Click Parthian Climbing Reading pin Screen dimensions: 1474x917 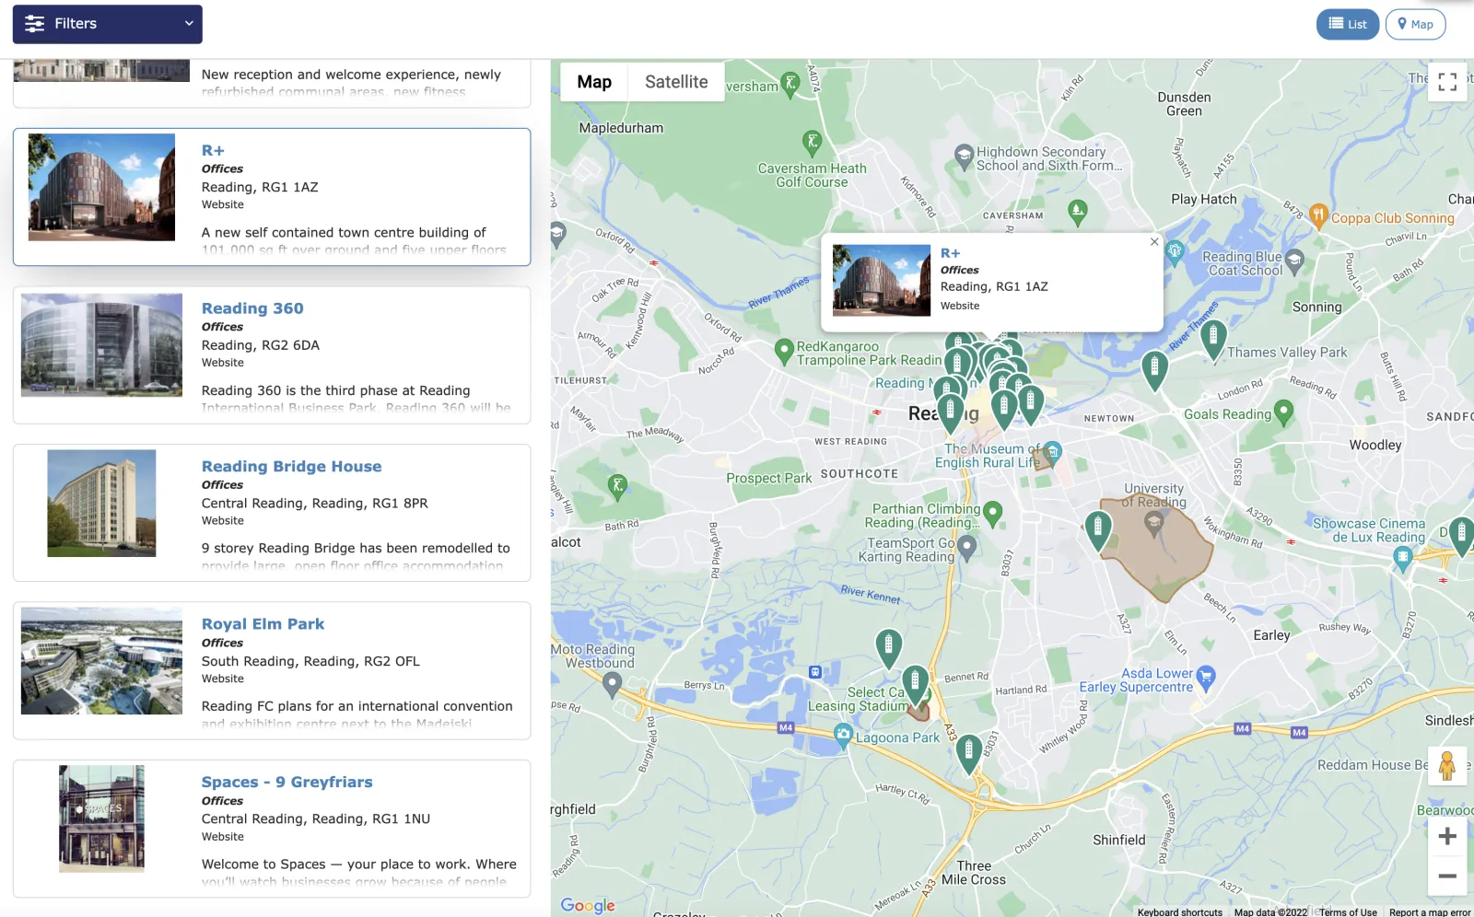(992, 513)
